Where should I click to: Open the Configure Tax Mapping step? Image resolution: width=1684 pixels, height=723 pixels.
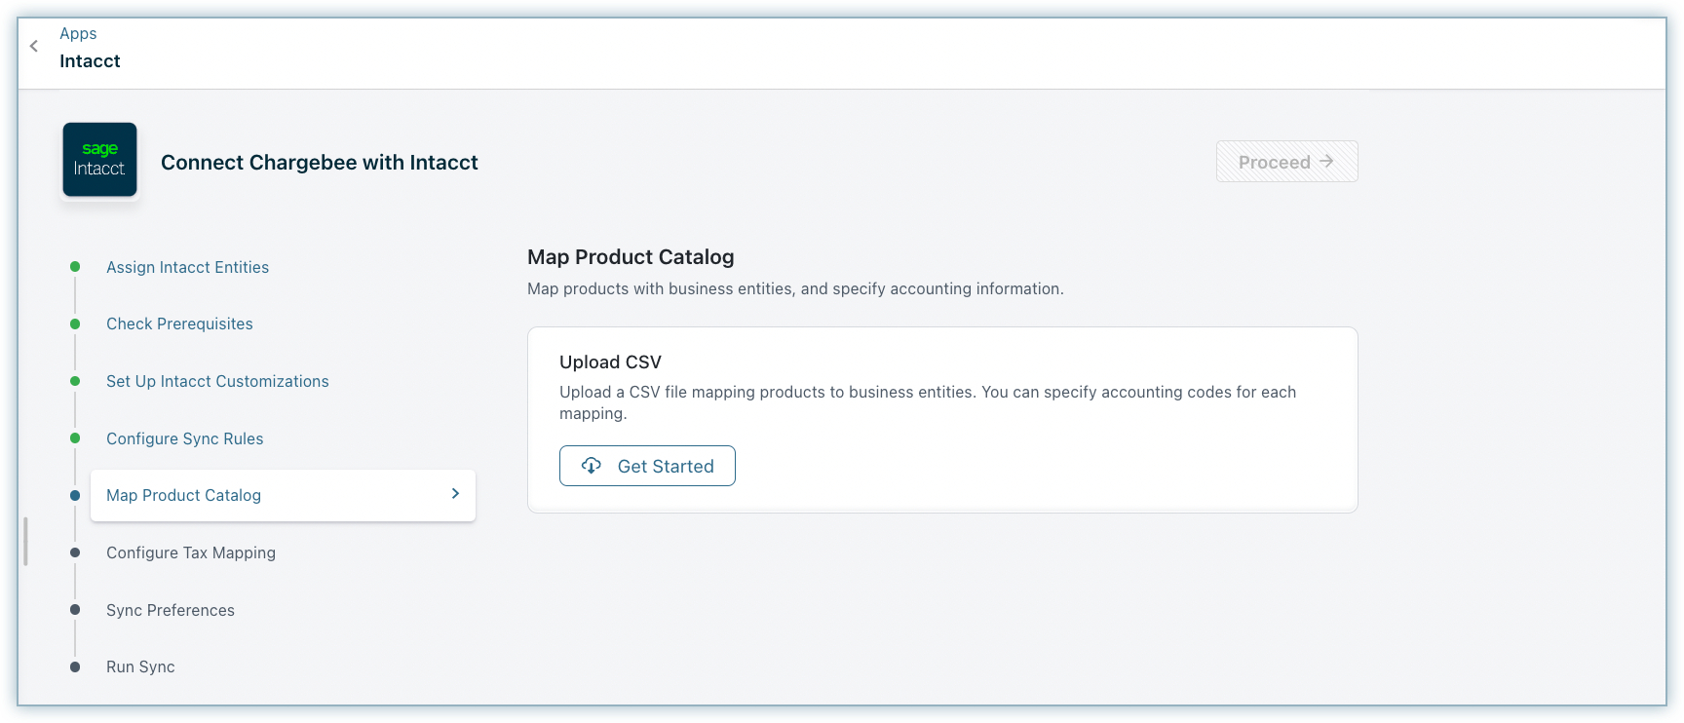coord(190,552)
